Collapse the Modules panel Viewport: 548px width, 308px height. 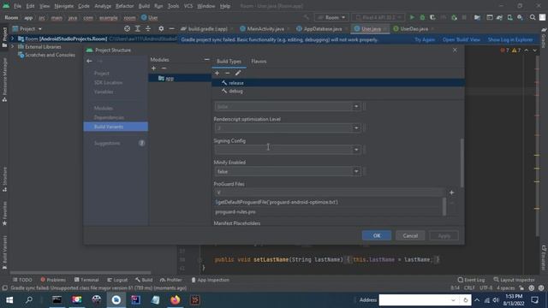(x=206, y=60)
